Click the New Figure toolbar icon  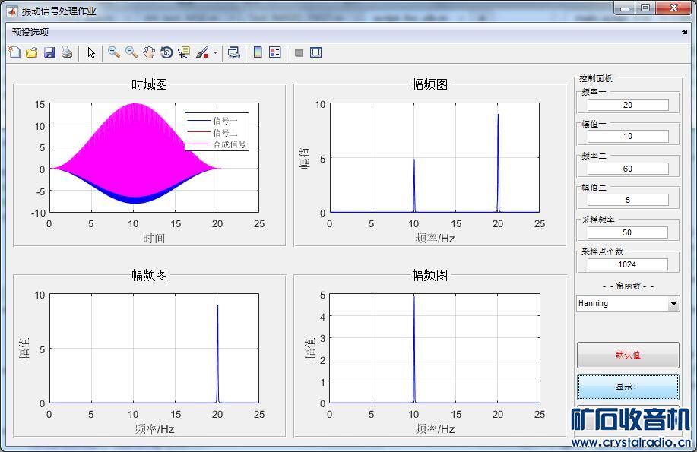(14, 52)
